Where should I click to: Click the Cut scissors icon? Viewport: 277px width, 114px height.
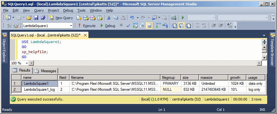[109, 18]
